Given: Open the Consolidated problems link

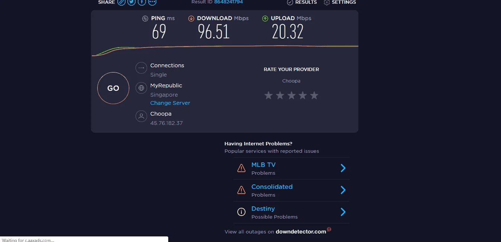Looking at the screenshot, I should [272, 187].
